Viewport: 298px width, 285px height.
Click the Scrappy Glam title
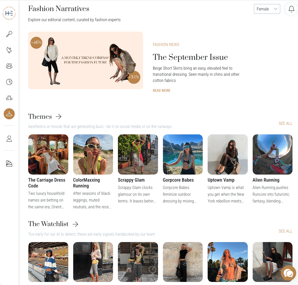(131, 180)
